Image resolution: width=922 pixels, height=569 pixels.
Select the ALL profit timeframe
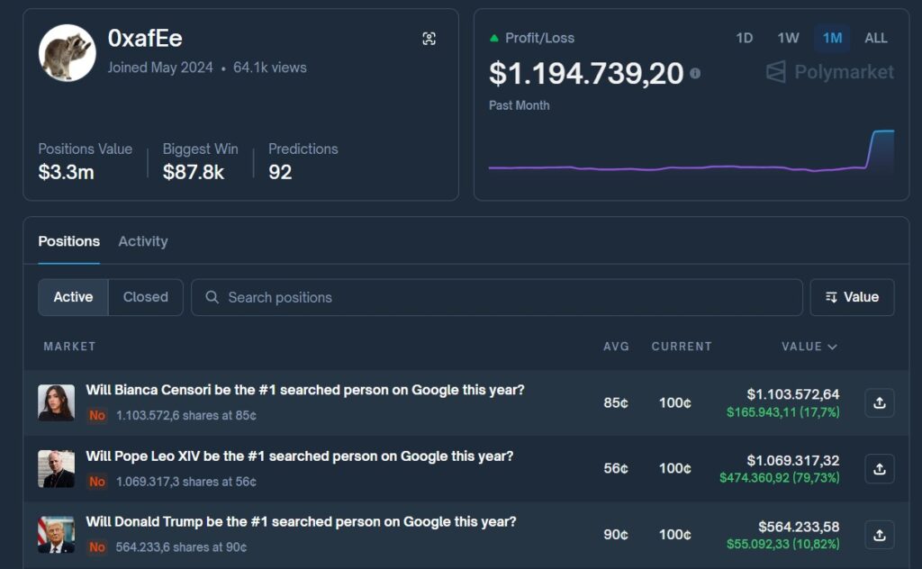pyautogui.click(x=875, y=38)
